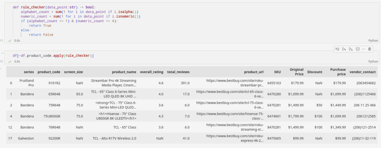Change the Python language mode of the second cell
381x148 pixels.
(x=373, y=62)
